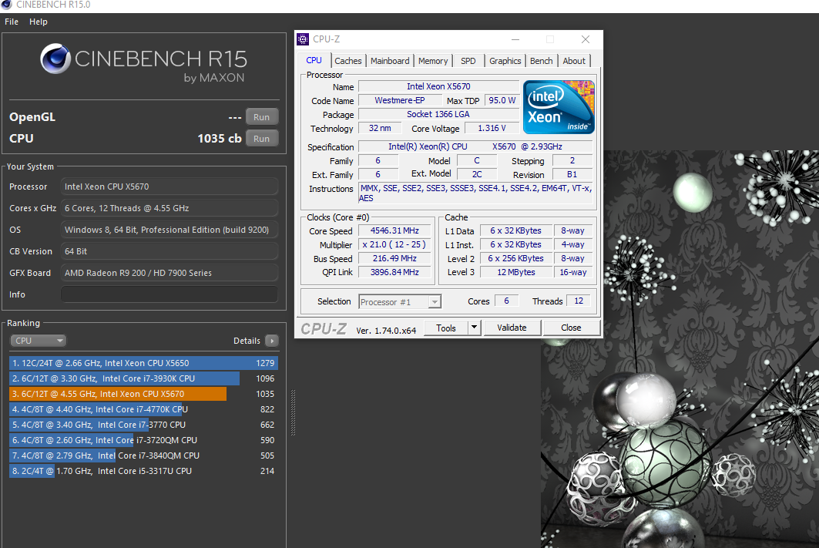Run the OpenGL benchmark
Viewport: 819px width, 548px height.
coord(262,117)
